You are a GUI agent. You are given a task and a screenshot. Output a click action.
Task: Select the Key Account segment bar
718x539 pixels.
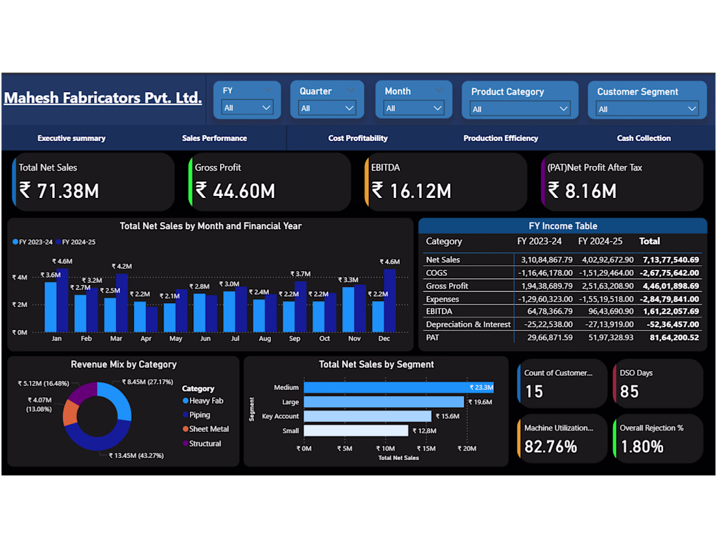tap(367, 416)
